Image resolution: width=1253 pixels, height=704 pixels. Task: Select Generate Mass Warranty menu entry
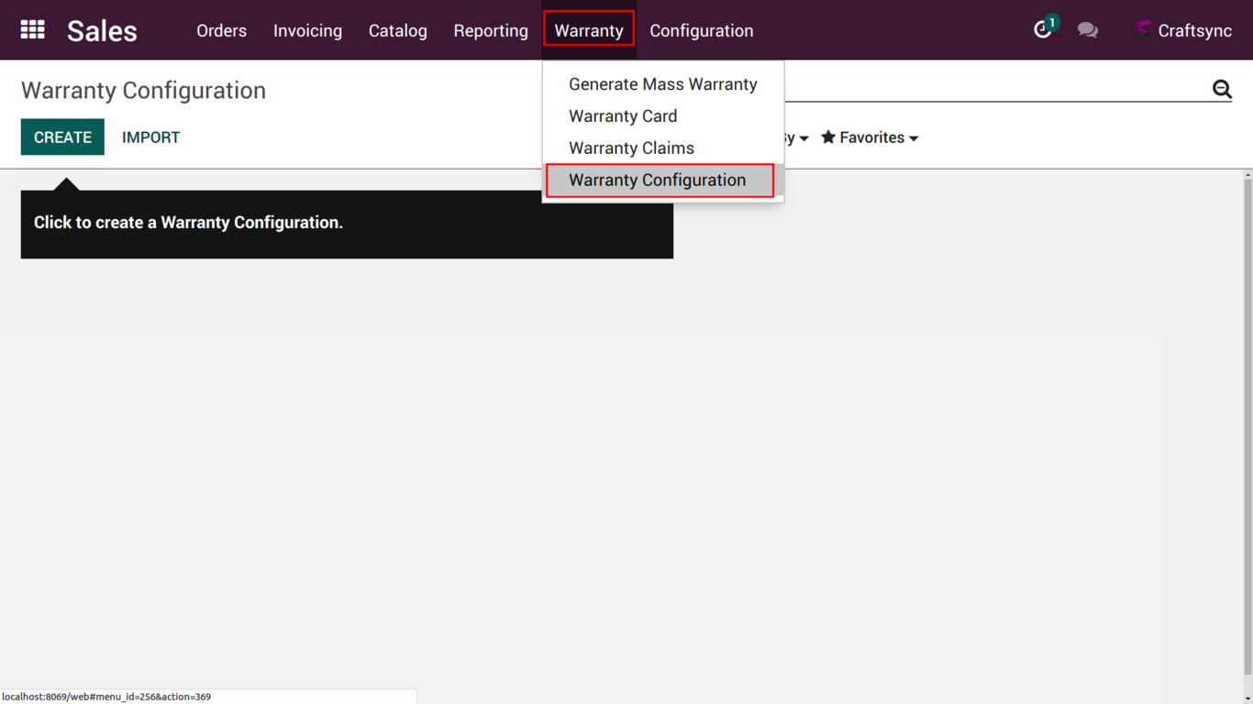(x=662, y=84)
